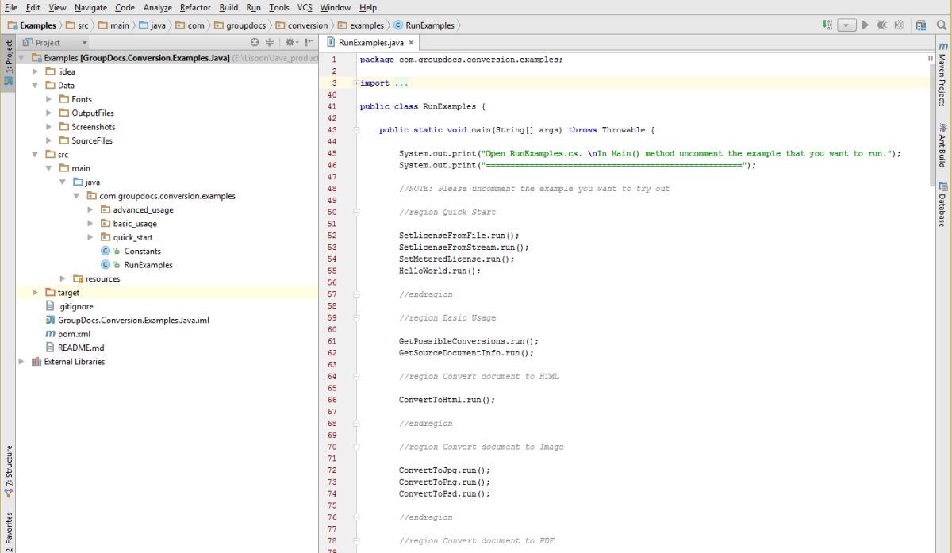Click the Search Everywhere magnifier icon
This screenshot has width=952, height=553.
[940, 25]
